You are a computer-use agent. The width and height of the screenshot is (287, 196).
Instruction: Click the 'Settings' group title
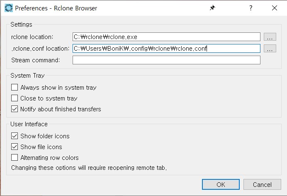pyautogui.click(x=21, y=24)
